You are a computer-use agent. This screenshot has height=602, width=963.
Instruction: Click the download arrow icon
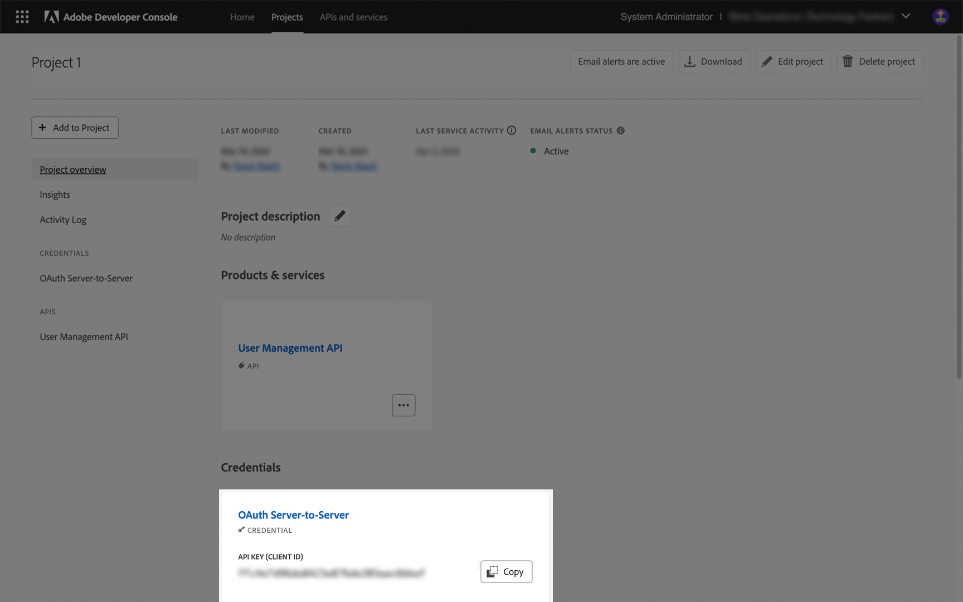coord(690,61)
